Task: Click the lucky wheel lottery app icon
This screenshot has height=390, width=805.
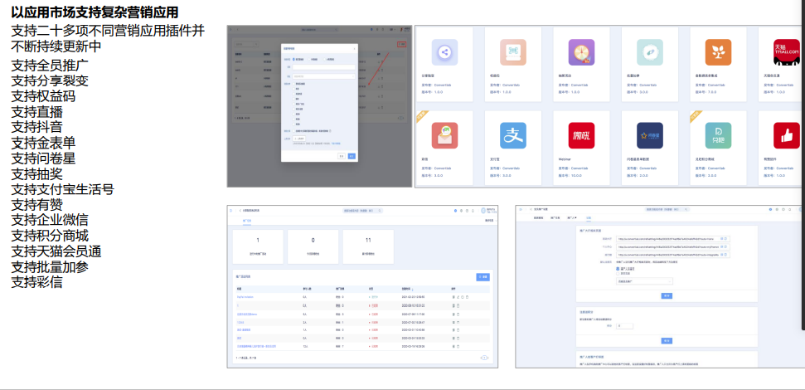Action: [581, 52]
